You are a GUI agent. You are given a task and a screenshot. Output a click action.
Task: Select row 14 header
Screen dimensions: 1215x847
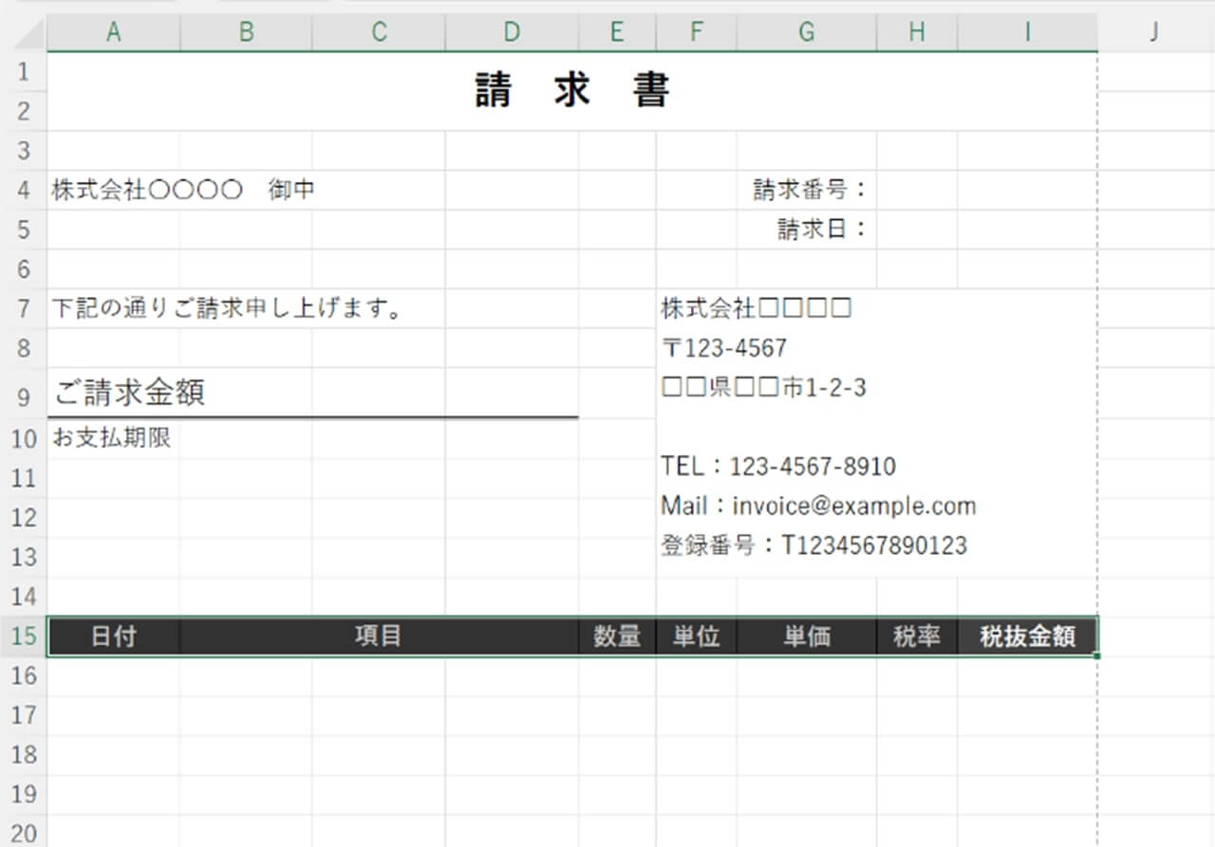coord(25,597)
